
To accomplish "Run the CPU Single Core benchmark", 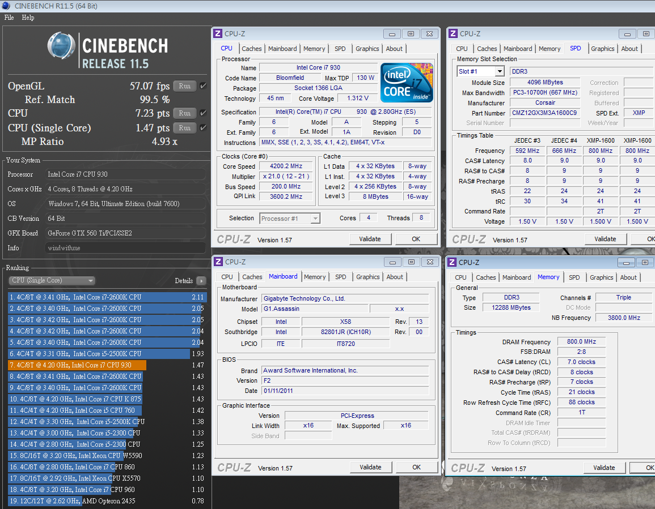I will (185, 127).
